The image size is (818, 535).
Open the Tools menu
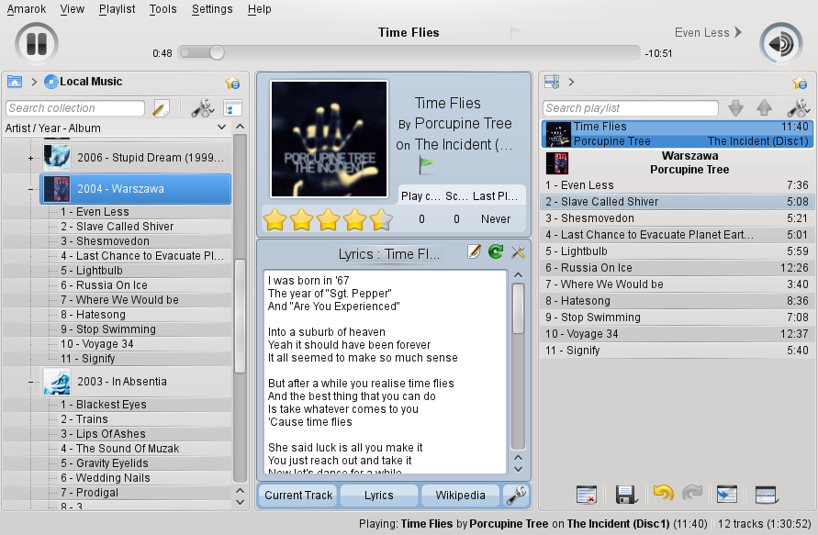(162, 9)
